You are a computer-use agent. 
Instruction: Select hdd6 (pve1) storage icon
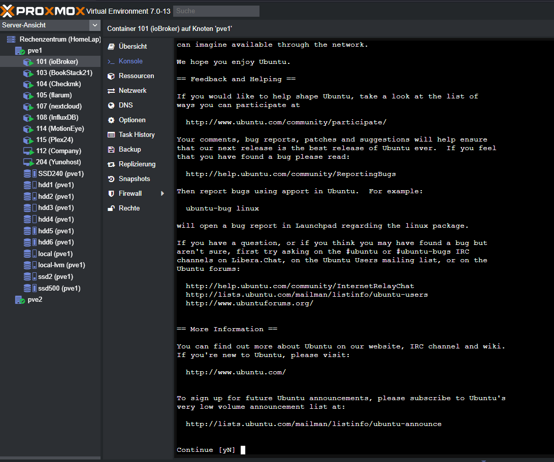tap(30, 242)
